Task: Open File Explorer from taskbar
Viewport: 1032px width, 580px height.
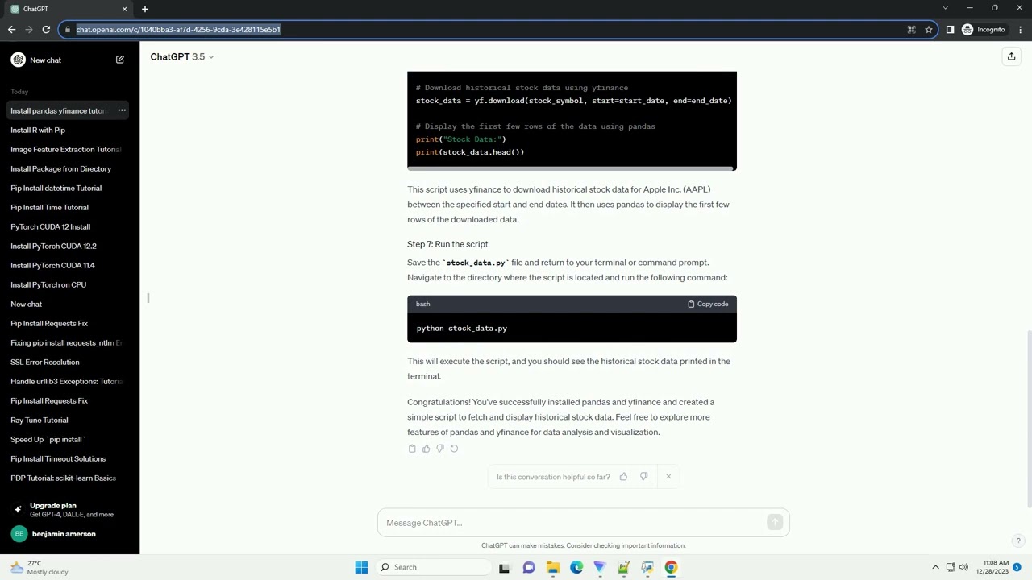Action: pos(552,567)
